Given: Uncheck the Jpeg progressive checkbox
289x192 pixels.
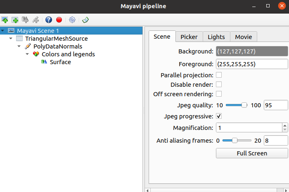Looking at the screenshot, I should [x=219, y=116].
